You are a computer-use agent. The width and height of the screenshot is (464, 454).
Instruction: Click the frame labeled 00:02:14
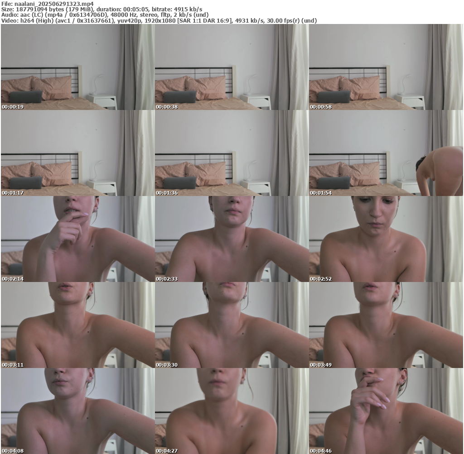(x=77, y=239)
